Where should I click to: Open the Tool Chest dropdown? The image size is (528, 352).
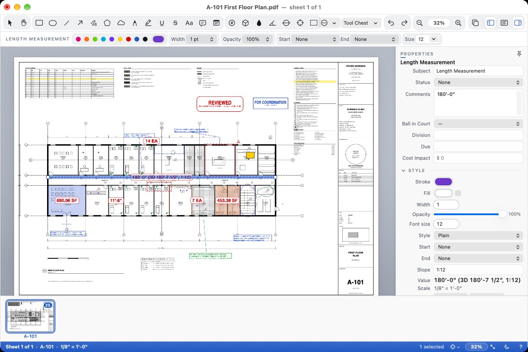(361, 23)
